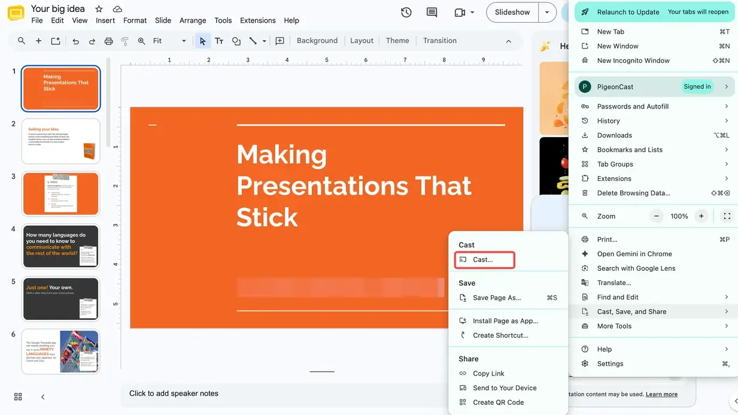Star the presentation 'Your big idea'
Viewport: 738px width, 415px height.
(99, 9)
